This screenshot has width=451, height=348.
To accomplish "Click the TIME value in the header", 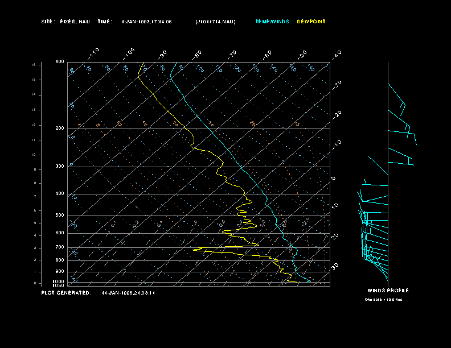I will pos(147,22).
